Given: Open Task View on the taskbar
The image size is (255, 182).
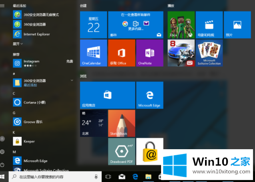Looking at the screenshot, I should (x=108, y=177).
